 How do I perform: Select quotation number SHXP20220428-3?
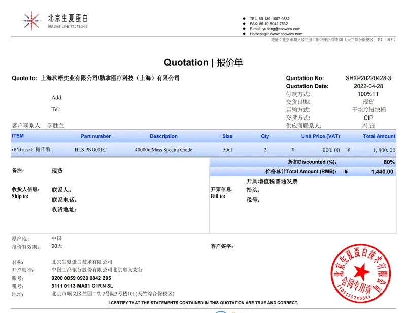[x=368, y=78]
